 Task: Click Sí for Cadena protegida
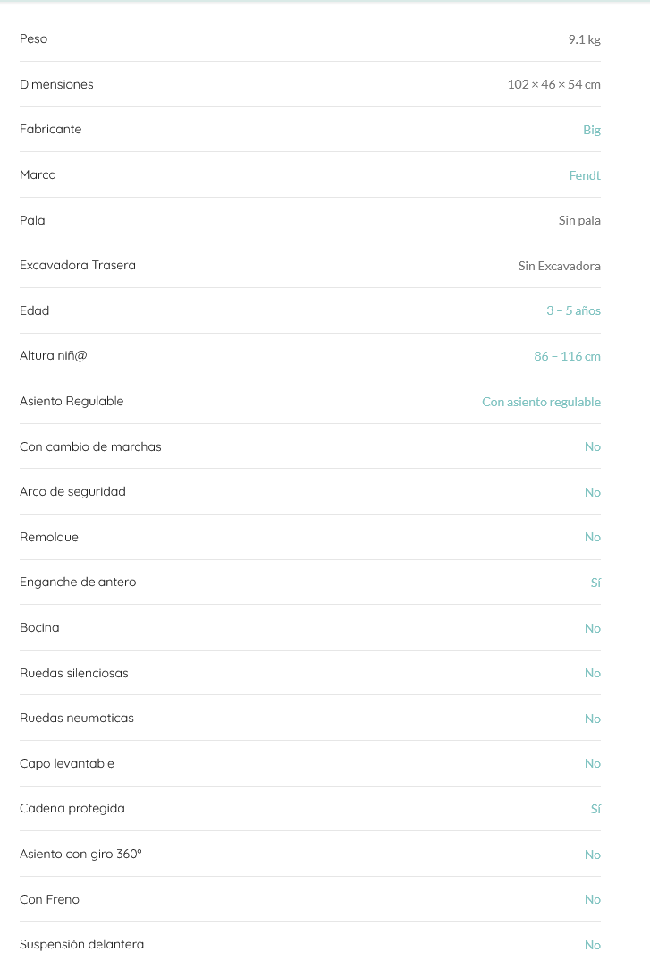click(x=595, y=809)
